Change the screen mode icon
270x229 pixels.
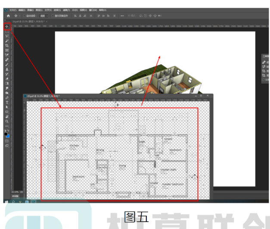point(7,146)
